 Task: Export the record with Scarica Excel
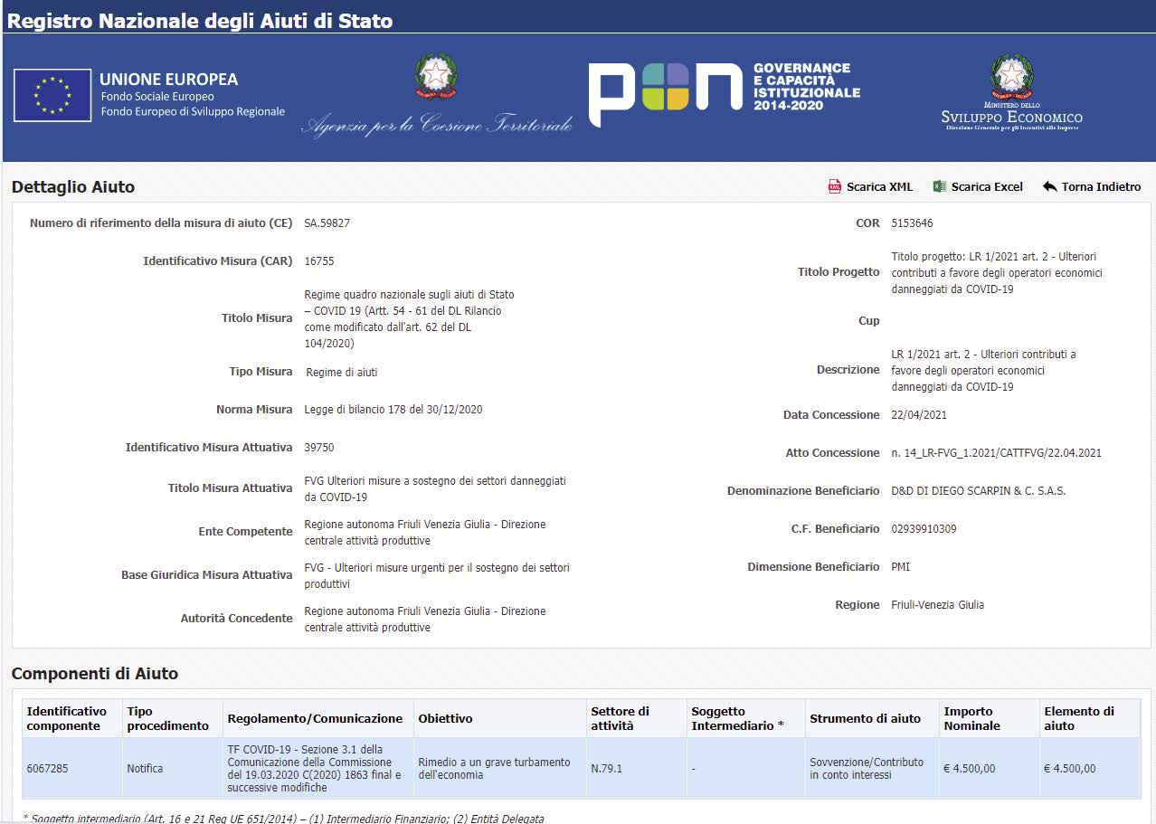point(978,186)
